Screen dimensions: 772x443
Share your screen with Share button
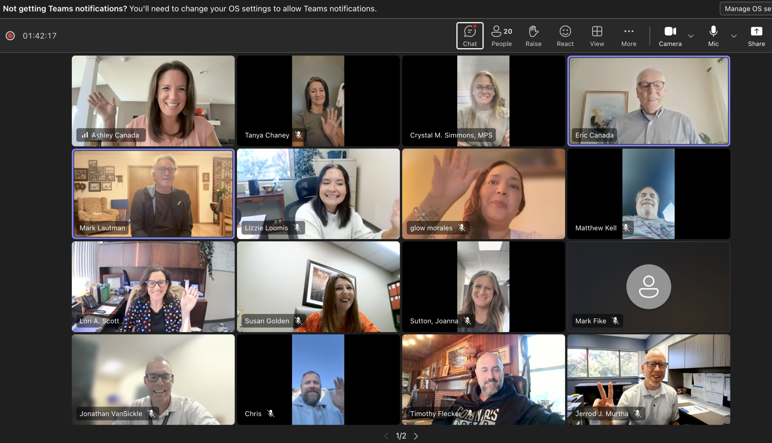(x=756, y=36)
